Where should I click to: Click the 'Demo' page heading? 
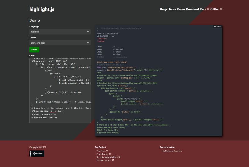click(35, 21)
